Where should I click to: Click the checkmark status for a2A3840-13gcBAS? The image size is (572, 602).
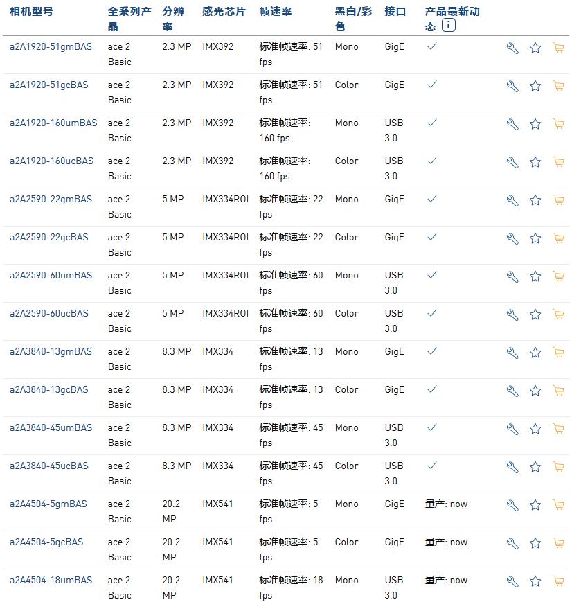(432, 389)
